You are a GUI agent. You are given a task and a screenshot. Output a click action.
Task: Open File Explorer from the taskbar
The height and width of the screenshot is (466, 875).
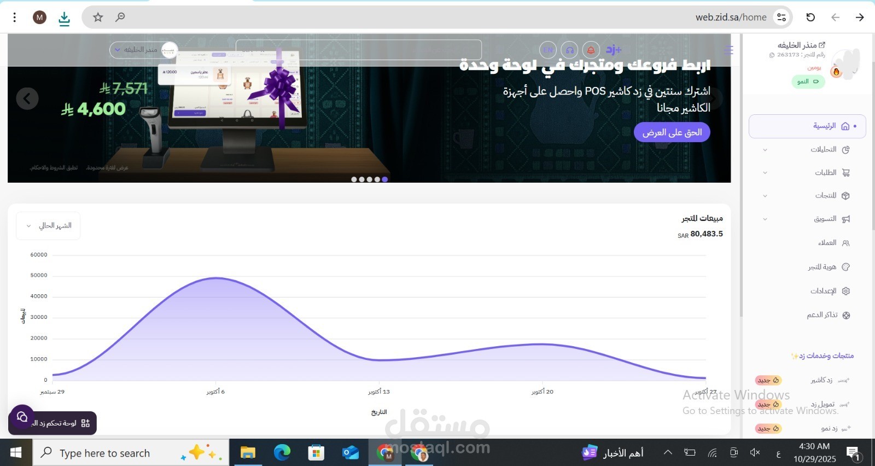click(248, 452)
